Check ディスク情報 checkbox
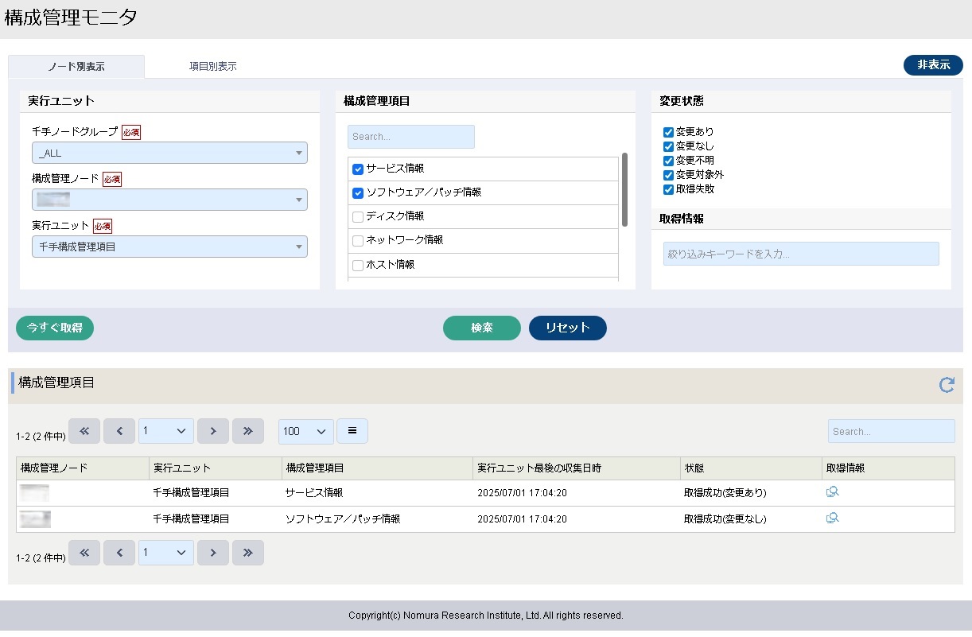The image size is (972, 637). [x=358, y=217]
